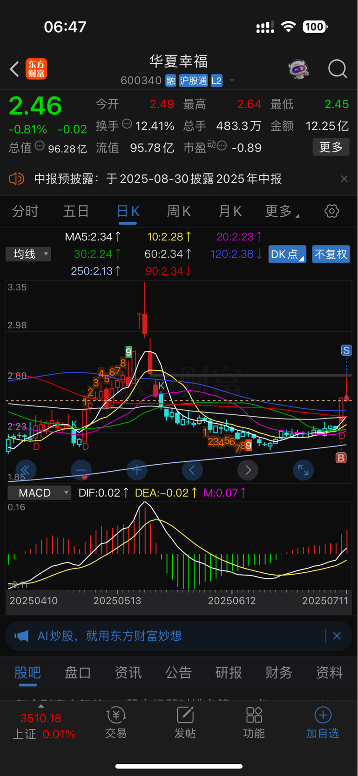The width and height of the screenshot is (358, 776).
Task: Move chart right with right arrow
Action: pyautogui.click(x=248, y=470)
